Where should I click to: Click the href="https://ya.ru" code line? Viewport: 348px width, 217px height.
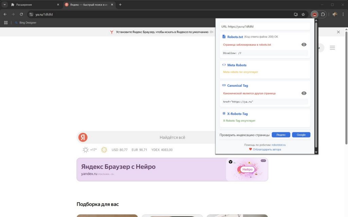click(265, 102)
